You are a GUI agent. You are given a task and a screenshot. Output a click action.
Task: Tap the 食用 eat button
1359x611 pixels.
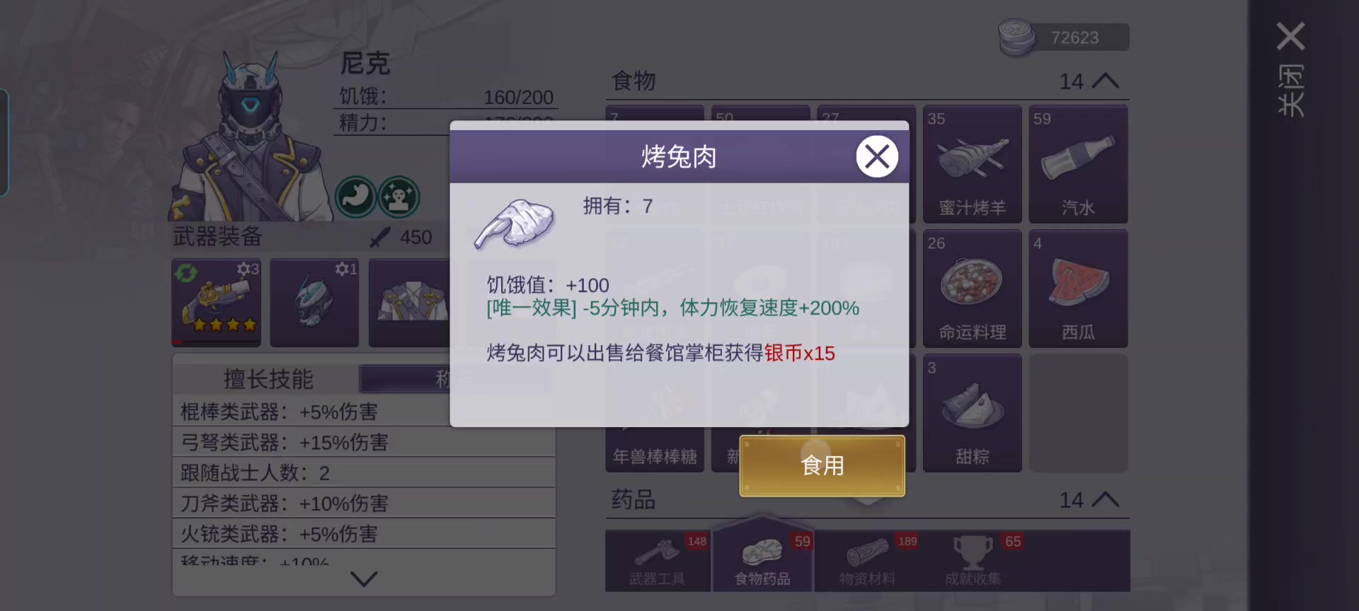tap(822, 465)
